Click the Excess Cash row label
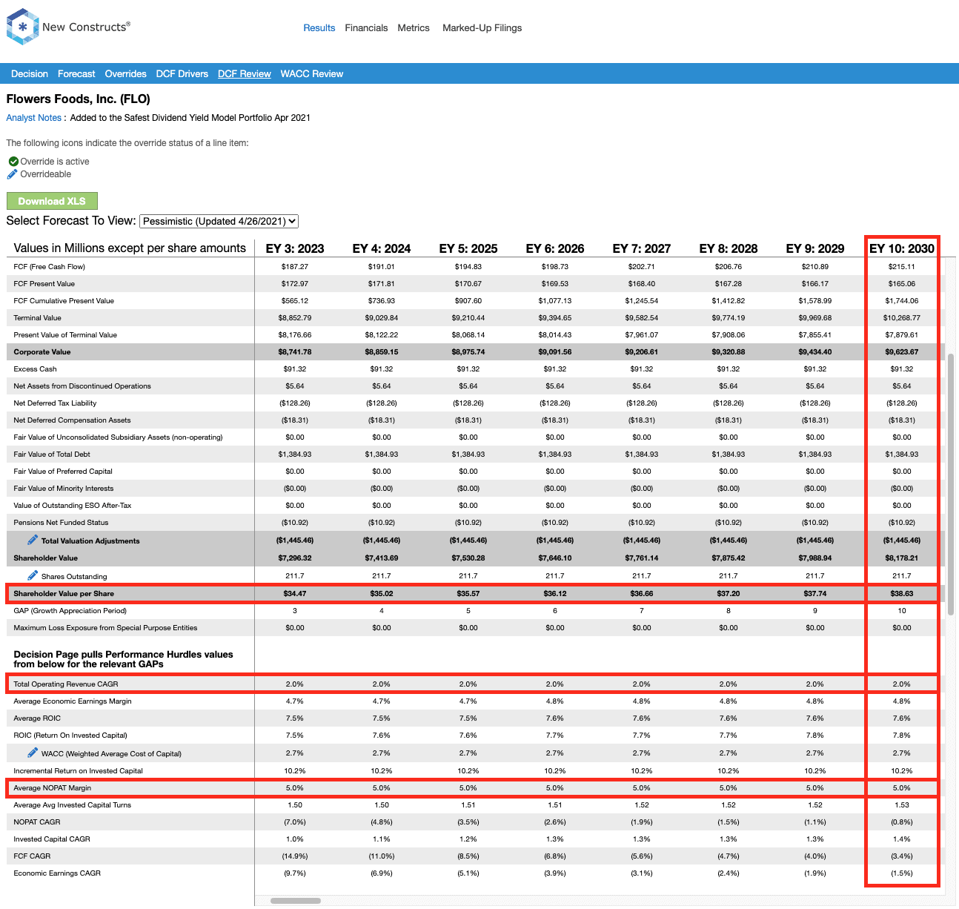This screenshot has height=909, width=959. coord(35,369)
